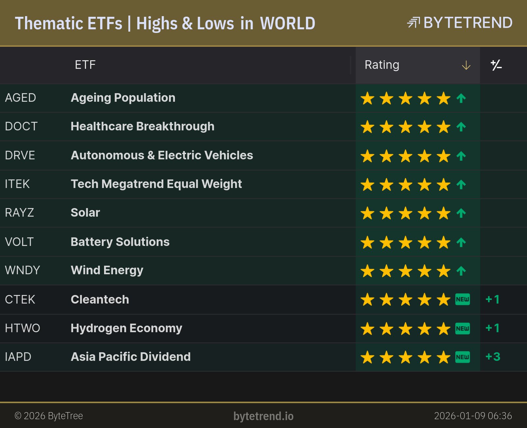Click the green up arrow for Ageing Population
The height and width of the screenshot is (428, 527).
[461, 98]
